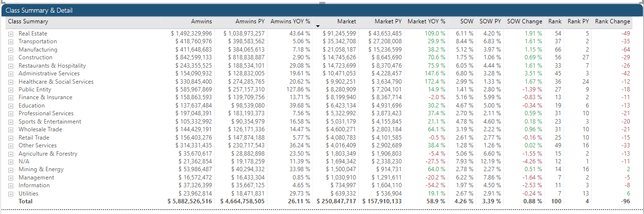Select Retail Trade Market YOY -0.5 %
Image resolution: width=644 pixels, height=214 pixels.
click(x=436, y=138)
